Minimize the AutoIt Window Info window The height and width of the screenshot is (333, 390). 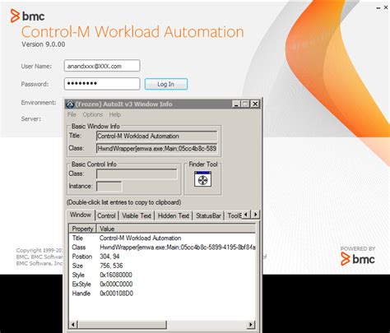[236, 104]
